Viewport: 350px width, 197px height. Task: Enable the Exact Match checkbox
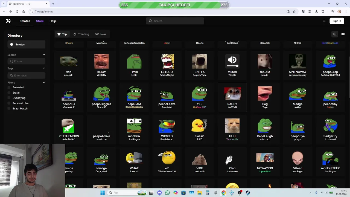tap(9, 109)
